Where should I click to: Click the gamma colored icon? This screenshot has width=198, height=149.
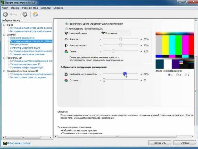(x=66, y=51)
